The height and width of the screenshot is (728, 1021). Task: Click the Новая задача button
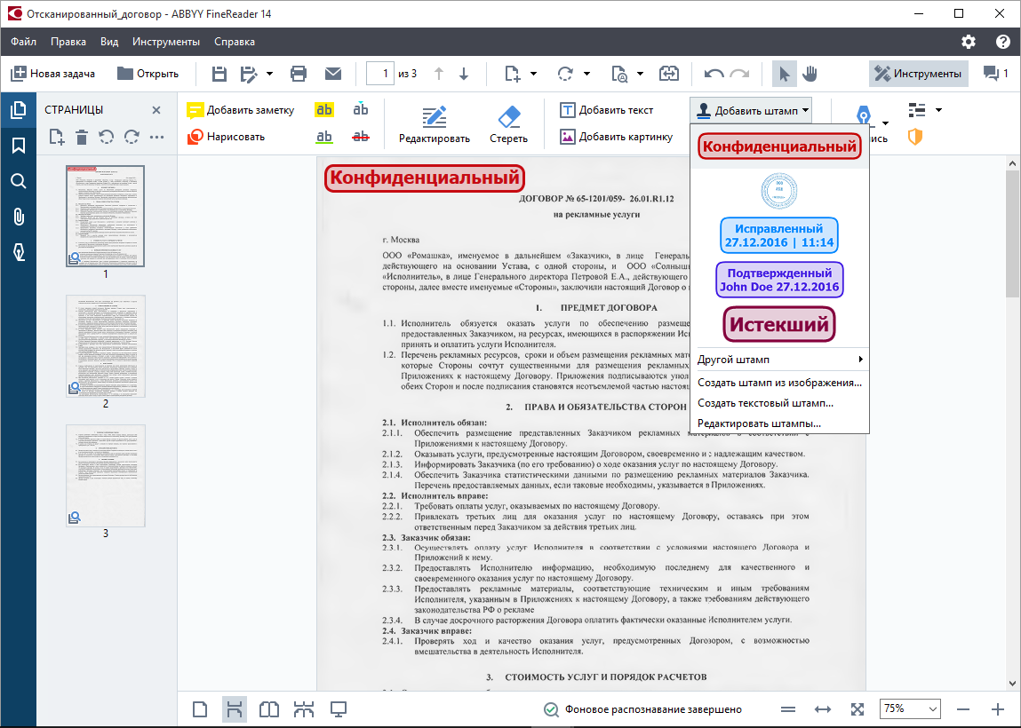click(x=53, y=74)
